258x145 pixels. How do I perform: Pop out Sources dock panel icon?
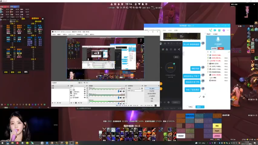[87, 86]
